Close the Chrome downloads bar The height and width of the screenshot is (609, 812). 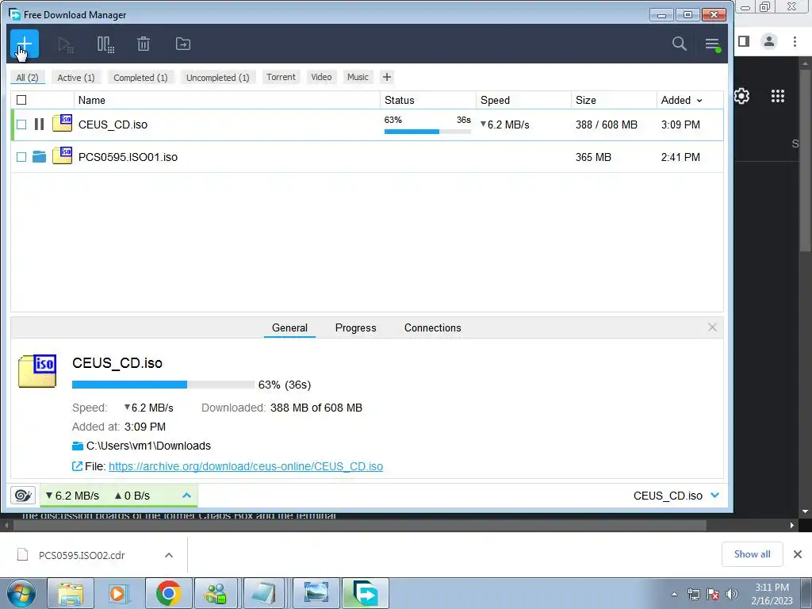click(x=798, y=554)
